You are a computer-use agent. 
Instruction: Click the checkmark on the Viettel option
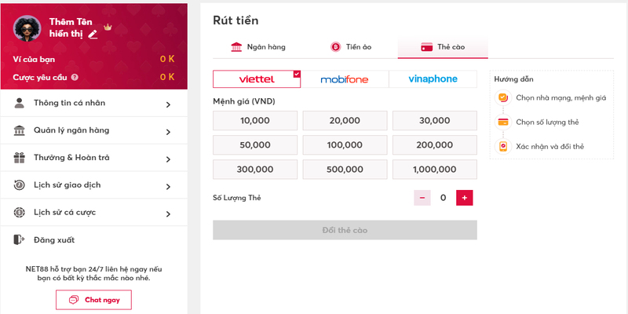click(297, 74)
